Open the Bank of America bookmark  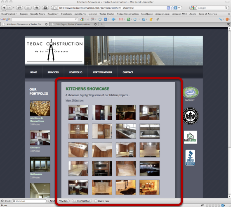(x=207, y=14)
